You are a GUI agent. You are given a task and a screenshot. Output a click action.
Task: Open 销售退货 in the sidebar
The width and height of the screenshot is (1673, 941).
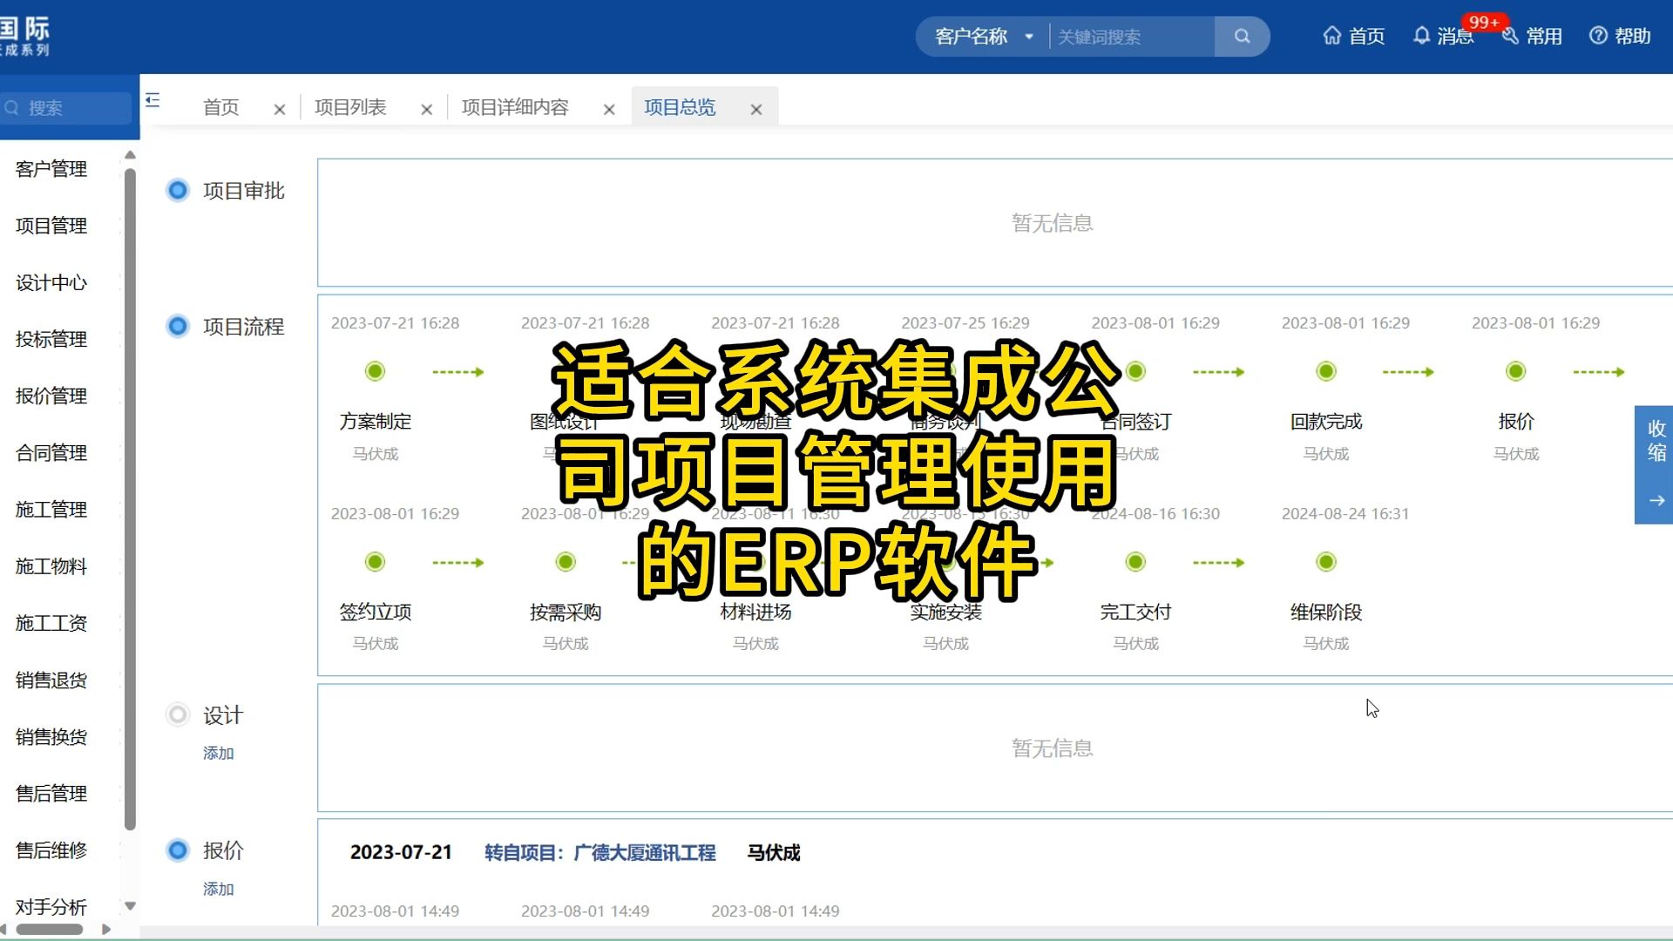[51, 680]
